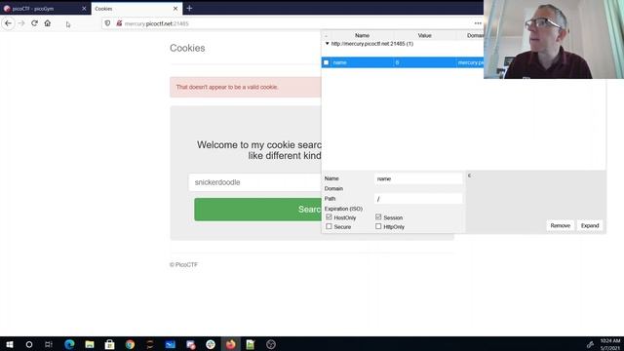The height and width of the screenshot is (351, 624).
Task: Click the address bar URL
Action: click(x=156, y=23)
